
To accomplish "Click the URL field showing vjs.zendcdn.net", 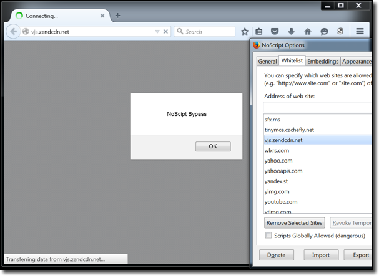I will [x=92, y=32].
